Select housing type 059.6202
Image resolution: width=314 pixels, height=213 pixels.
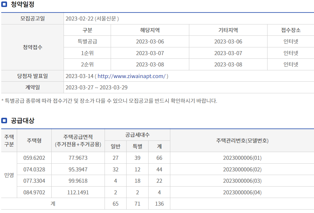click(x=34, y=158)
